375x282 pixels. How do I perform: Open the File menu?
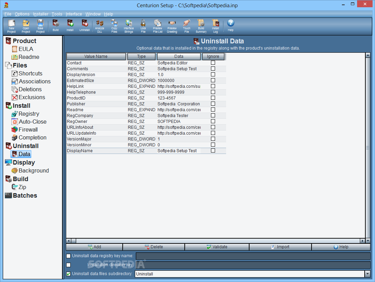click(x=8, y=14)
